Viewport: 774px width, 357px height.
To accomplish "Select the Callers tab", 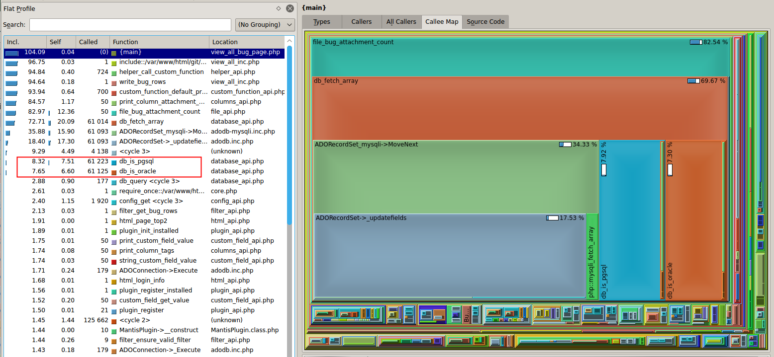I will click(x=361, y=22).
